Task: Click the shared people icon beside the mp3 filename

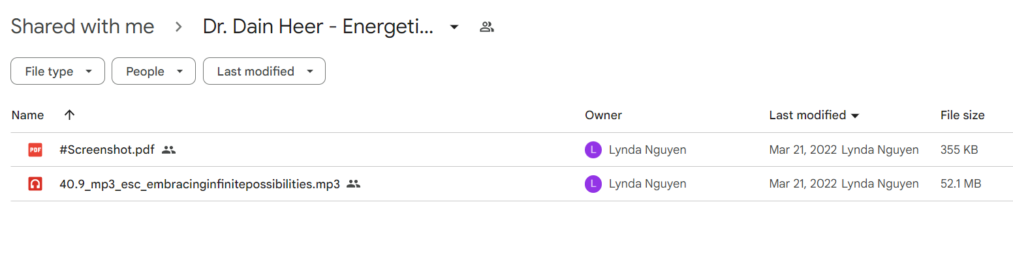Action: tap(354, 184)
